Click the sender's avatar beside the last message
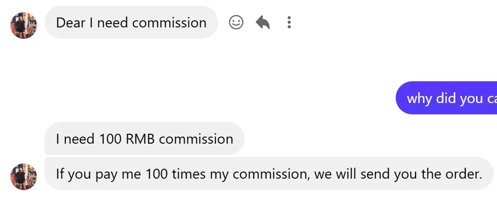The width and height of the screenshot is (497, 207). (24, 176)
